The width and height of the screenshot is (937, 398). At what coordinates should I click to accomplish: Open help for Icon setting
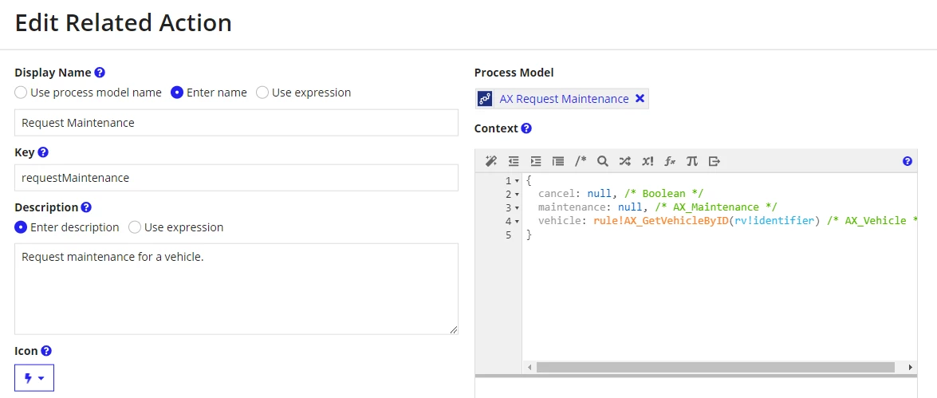point(46,351)
